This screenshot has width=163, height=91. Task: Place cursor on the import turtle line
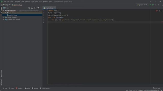(54, 11)
